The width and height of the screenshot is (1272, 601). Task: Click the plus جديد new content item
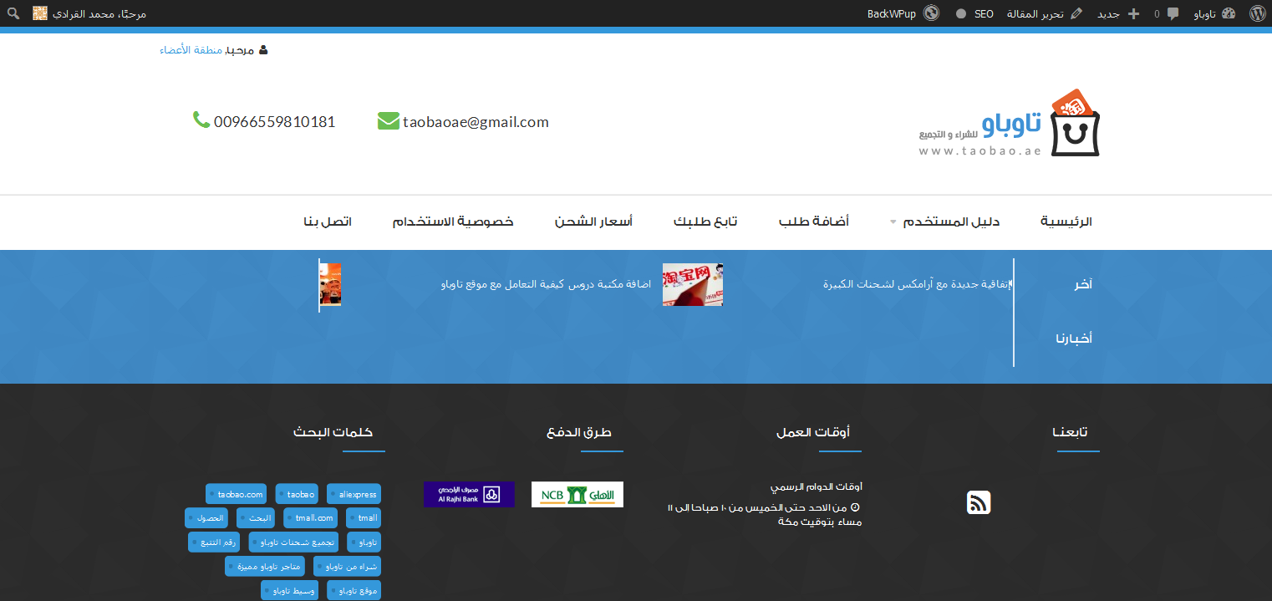1118,13
